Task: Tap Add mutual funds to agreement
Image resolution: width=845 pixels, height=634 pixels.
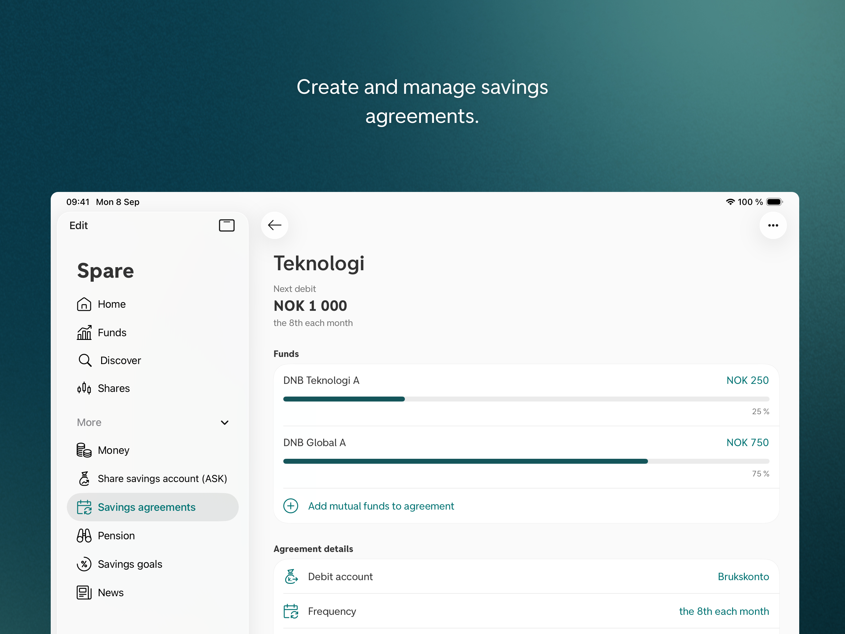Action: pos(381,506)
